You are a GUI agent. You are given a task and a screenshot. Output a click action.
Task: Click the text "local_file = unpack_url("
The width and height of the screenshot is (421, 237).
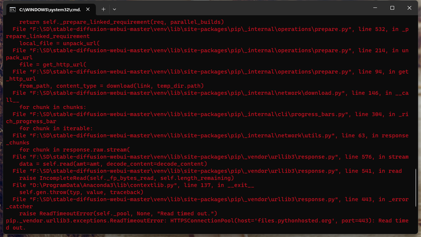(x=59, y=43)
